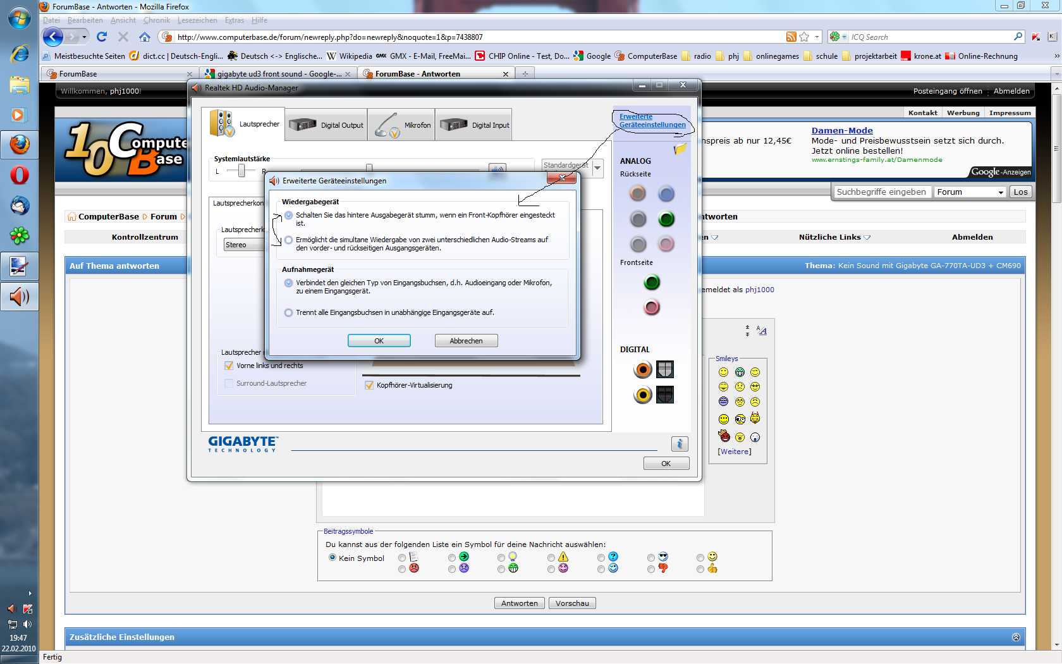Expand the 'Nützliche Links' menu
Image resolution: width=1062 pixels, height=664 pixels.
coord(834,237)
